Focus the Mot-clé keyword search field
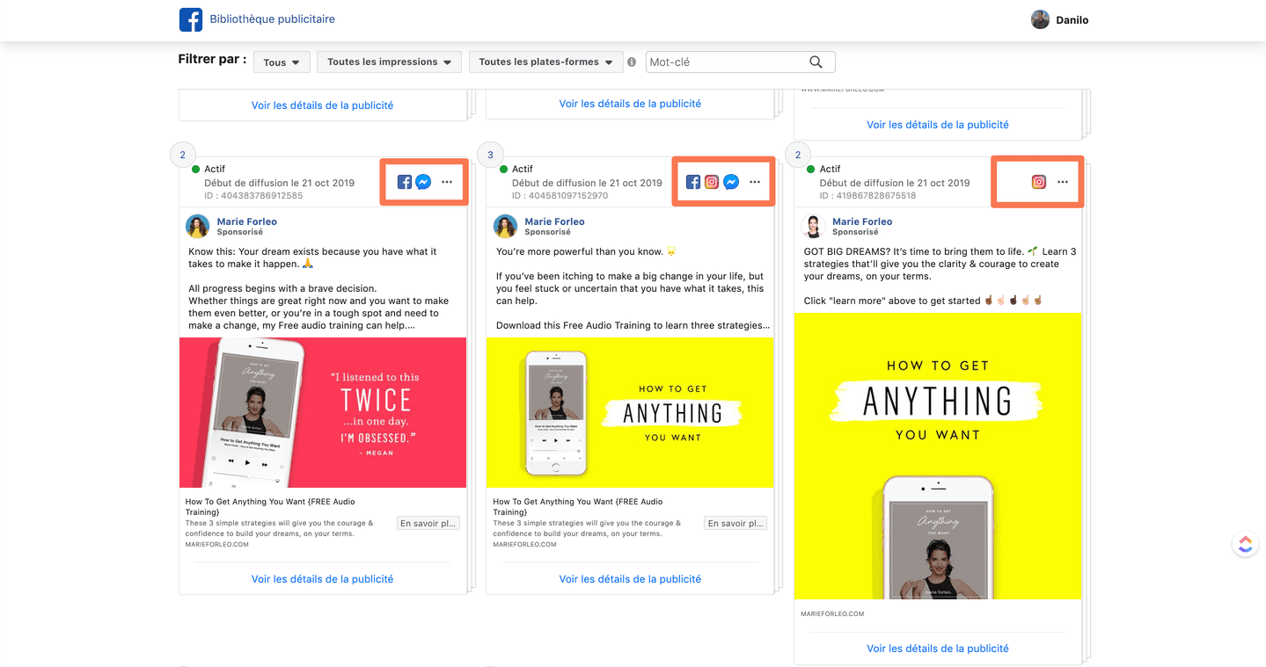 pyautogui.click(x=741, y=62)
